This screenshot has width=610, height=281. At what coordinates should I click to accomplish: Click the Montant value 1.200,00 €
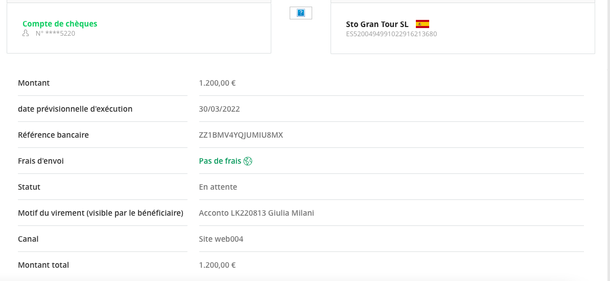(x=217, y=83)
